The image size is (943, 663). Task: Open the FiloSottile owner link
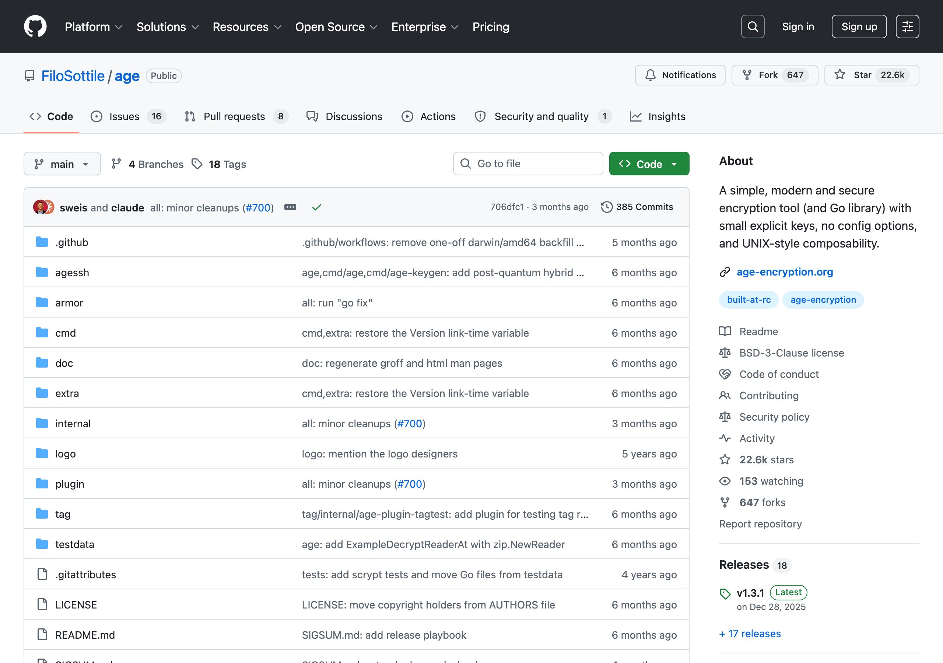pyautogui.click(x=73, y=76)
